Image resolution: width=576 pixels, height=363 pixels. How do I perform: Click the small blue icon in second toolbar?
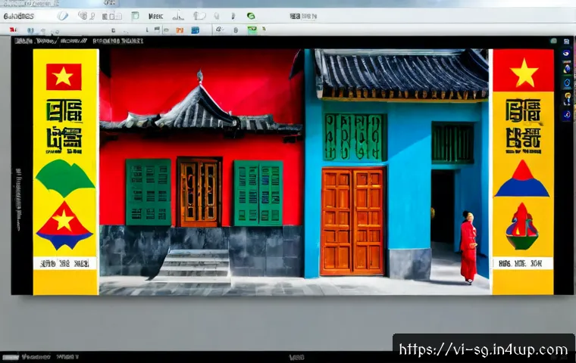(x=30, y=30)
